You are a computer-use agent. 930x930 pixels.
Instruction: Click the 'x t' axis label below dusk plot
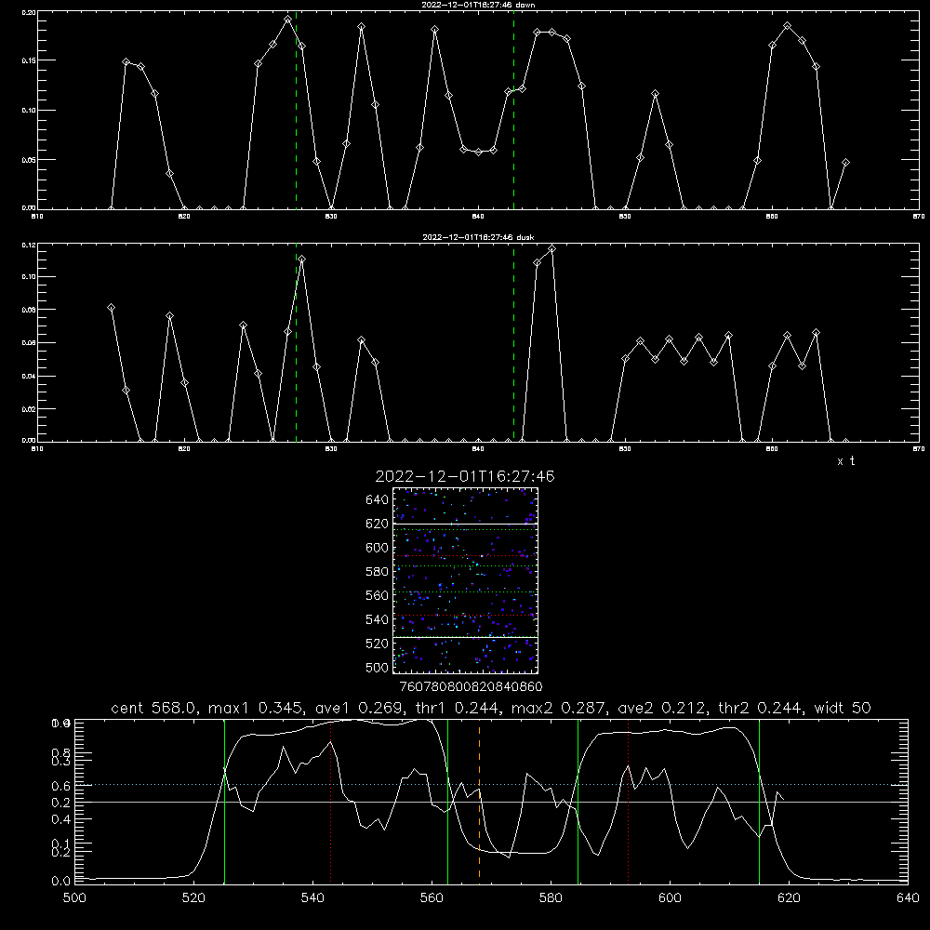coord(845,461)
